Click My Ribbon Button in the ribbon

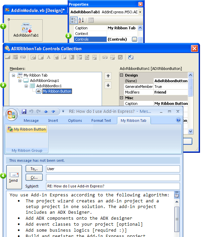click(x=27, y=129)
